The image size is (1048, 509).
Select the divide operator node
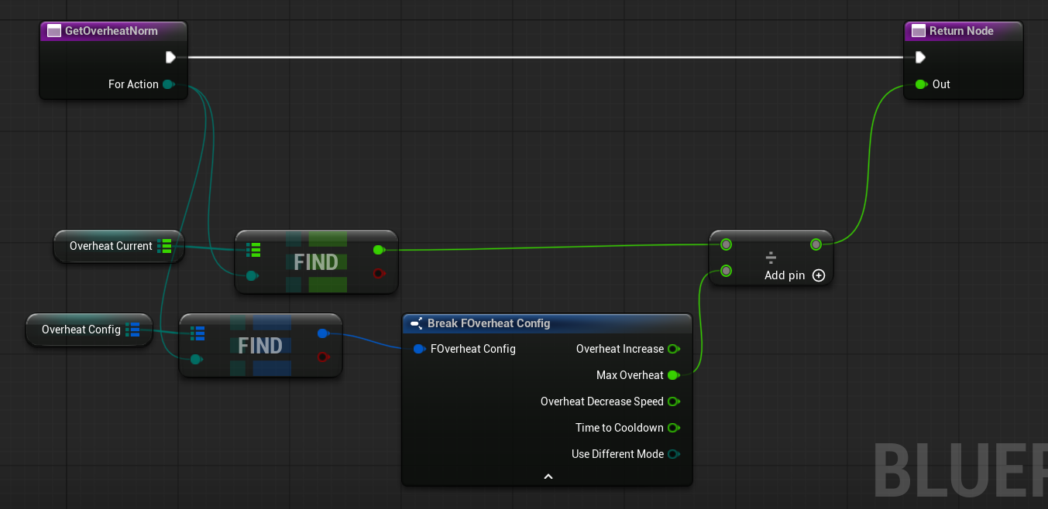click(x=771, y=256)
